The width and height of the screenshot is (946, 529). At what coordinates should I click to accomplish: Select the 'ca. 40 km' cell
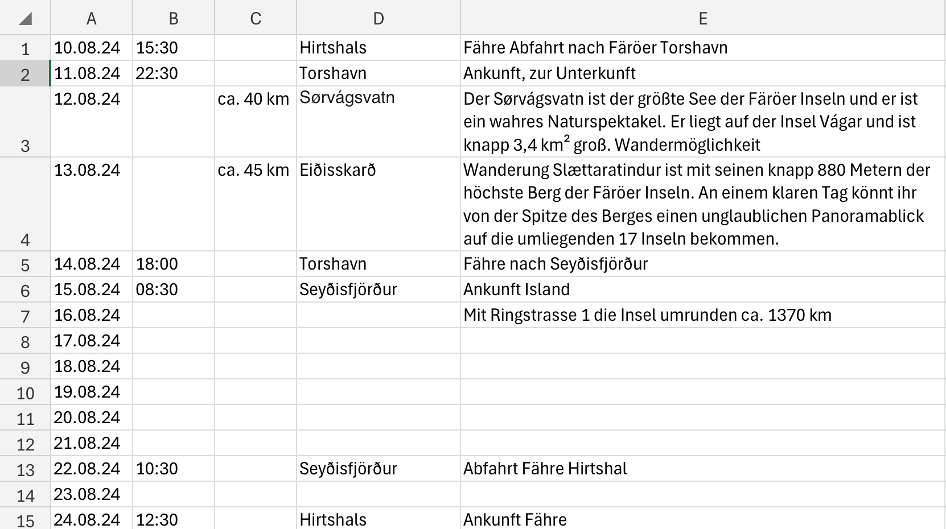256,122
